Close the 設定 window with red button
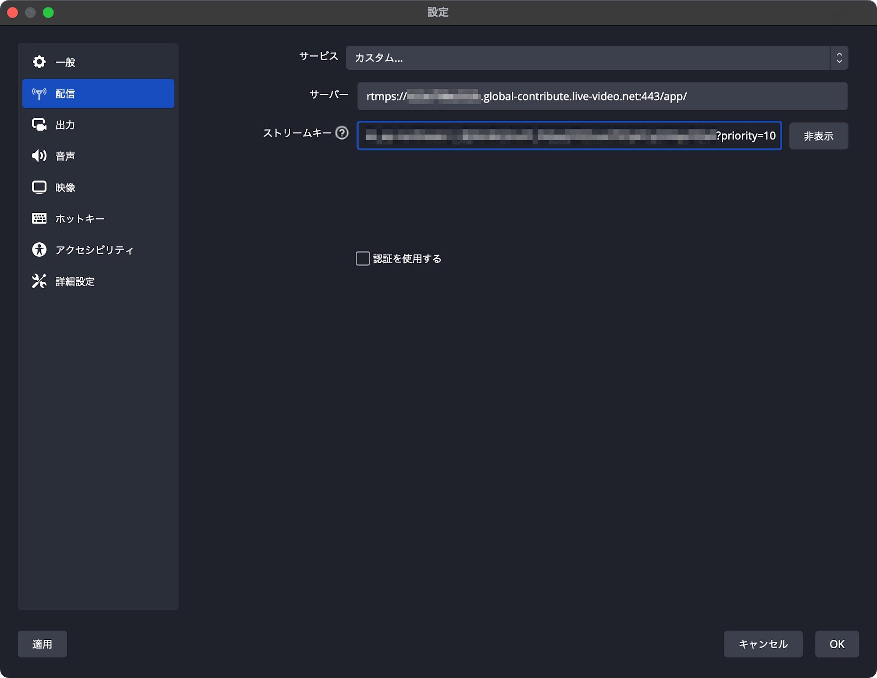The image size is (877, 678). tap(13, 12)
